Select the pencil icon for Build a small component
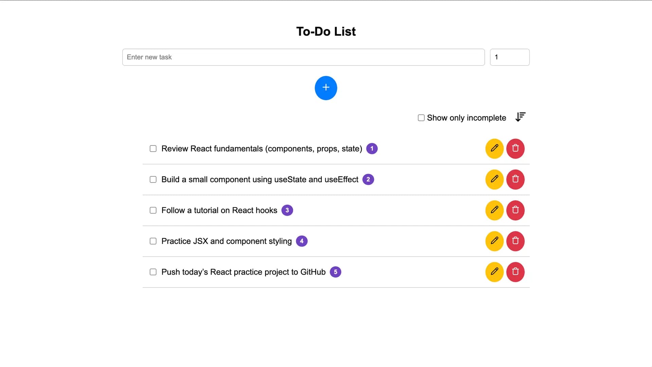The image size is (652, 367). point(494,179)
